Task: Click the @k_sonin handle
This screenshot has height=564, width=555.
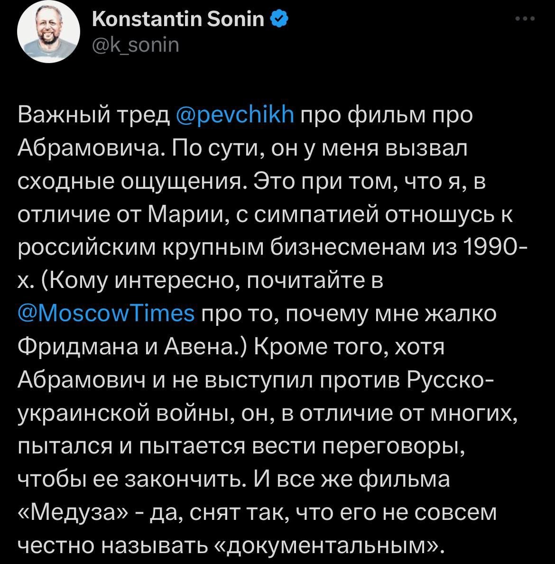Action: [135, 45]
